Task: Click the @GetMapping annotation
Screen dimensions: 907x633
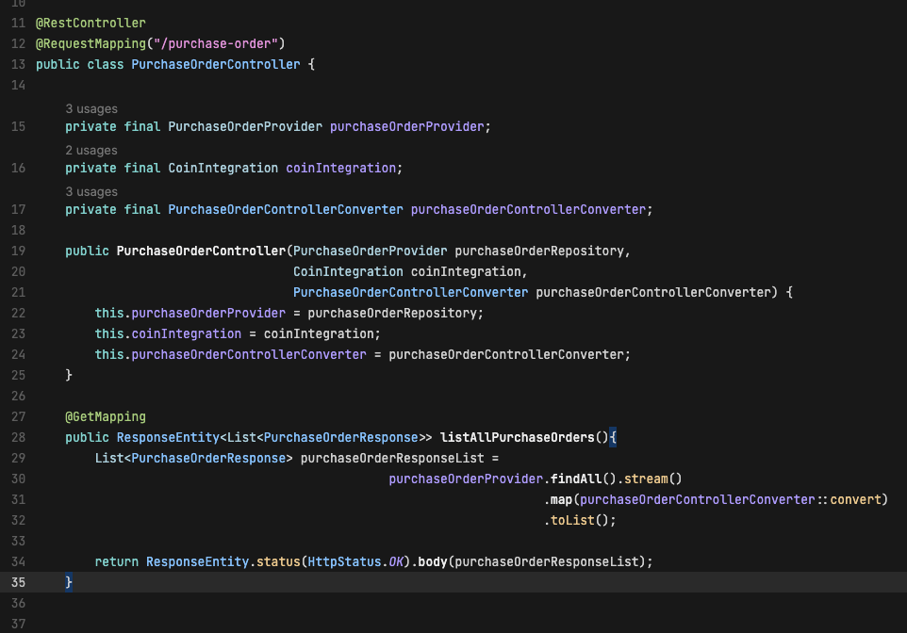Action: 106,416
